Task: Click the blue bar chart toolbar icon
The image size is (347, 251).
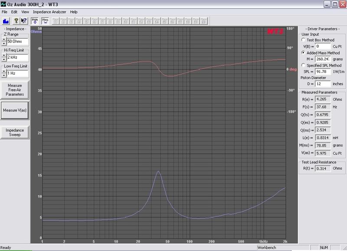Action: coord(6,20)
